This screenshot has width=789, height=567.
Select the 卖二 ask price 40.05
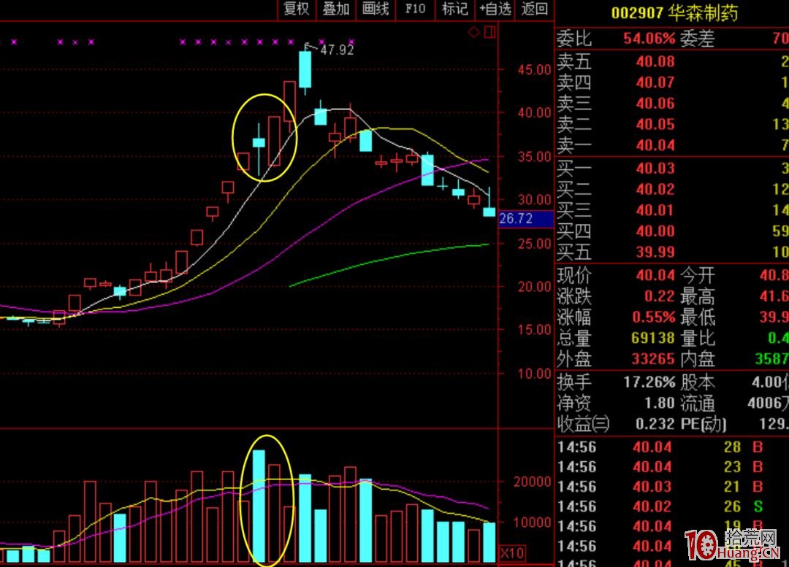(x=655, y=124)
